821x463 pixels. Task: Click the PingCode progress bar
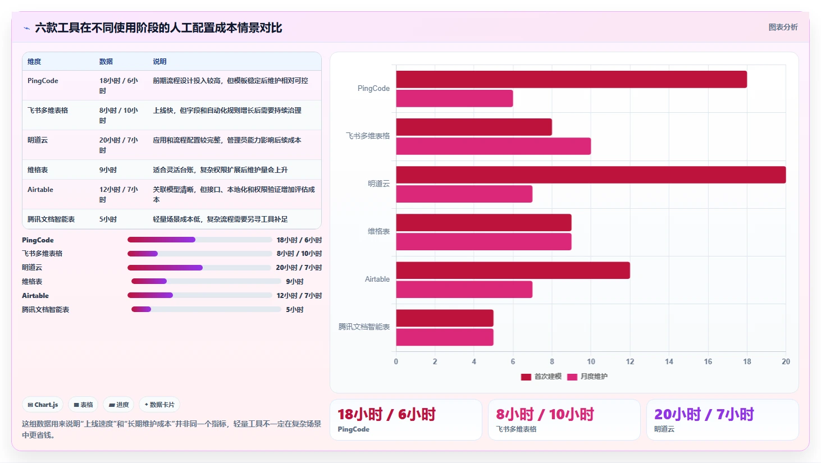click(200, 240)
